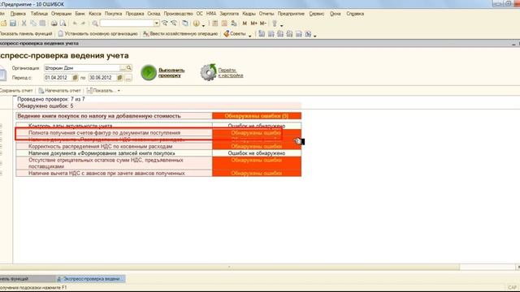The image size is (520, 292).
Task: Click the M+ memory add button
Action: tap(253, 24)
